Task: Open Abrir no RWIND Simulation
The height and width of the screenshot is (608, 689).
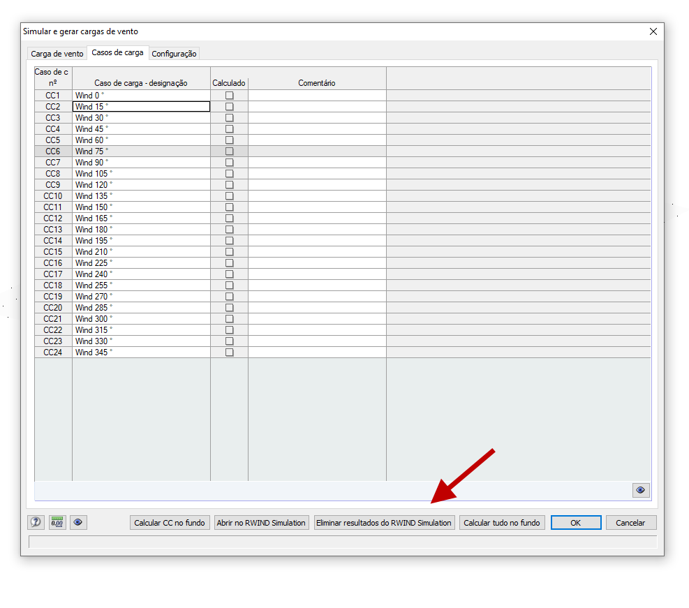Action: [x=261, y=522]
